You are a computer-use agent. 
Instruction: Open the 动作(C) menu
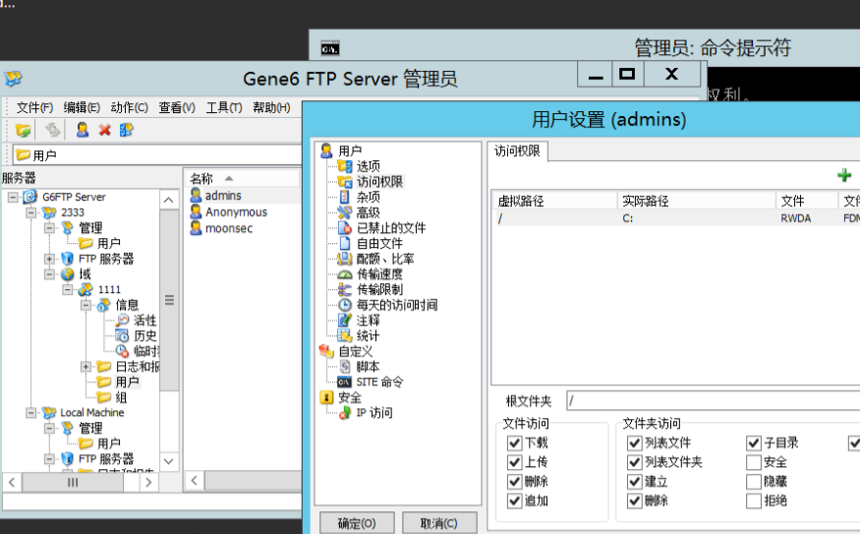129,107
